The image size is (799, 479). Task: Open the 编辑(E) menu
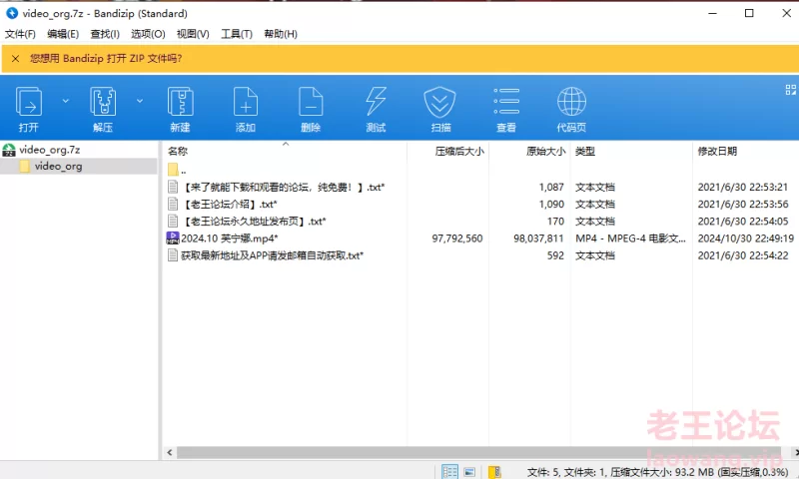[x=63, y=34]
